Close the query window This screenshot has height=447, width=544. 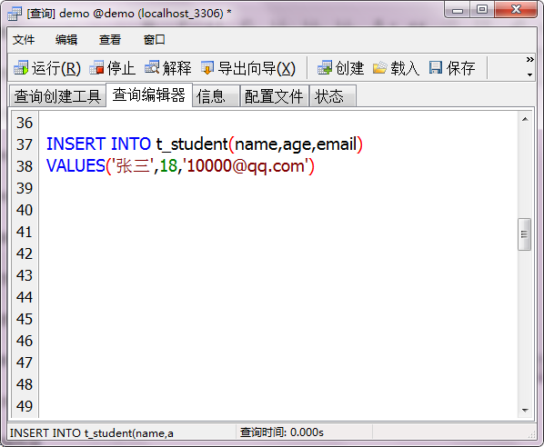click(516, 10)
